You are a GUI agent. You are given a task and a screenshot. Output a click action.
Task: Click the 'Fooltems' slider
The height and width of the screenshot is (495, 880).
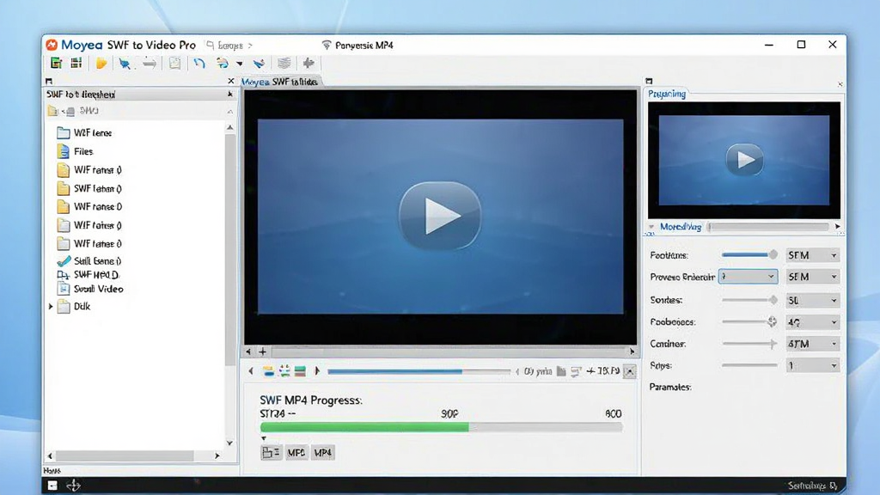(x=749, y=254)
